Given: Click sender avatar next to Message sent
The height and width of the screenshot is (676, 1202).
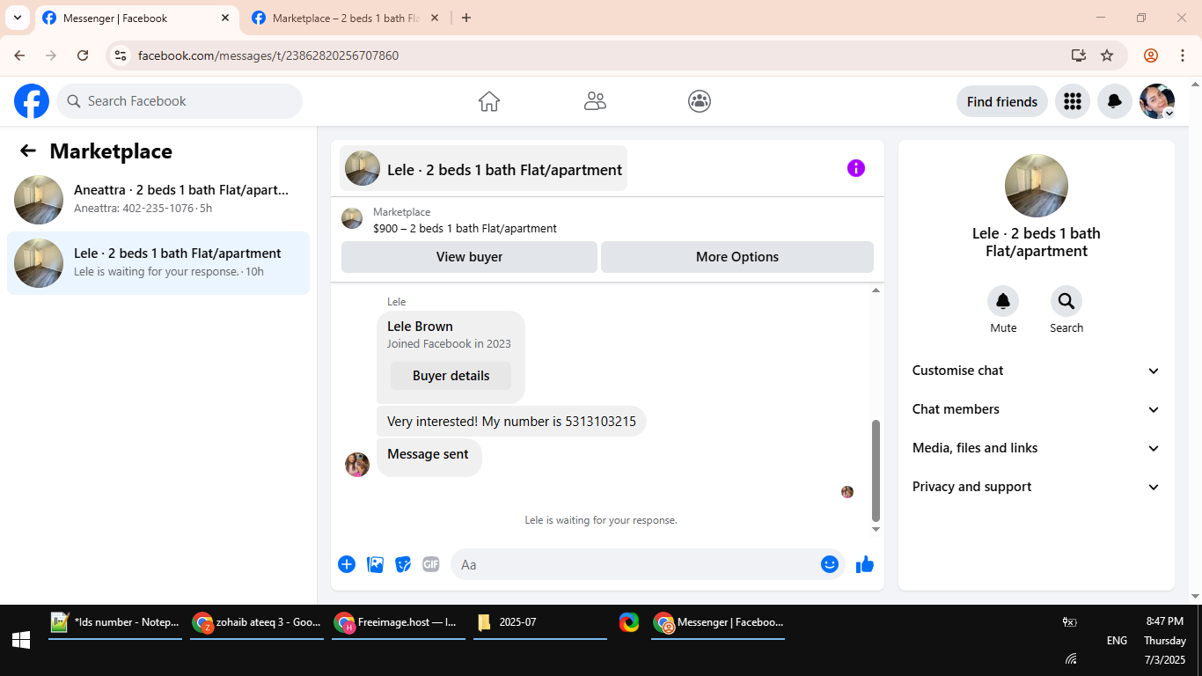Looking at the screenshot, I should pyautogui.click(x=357, y=465).
